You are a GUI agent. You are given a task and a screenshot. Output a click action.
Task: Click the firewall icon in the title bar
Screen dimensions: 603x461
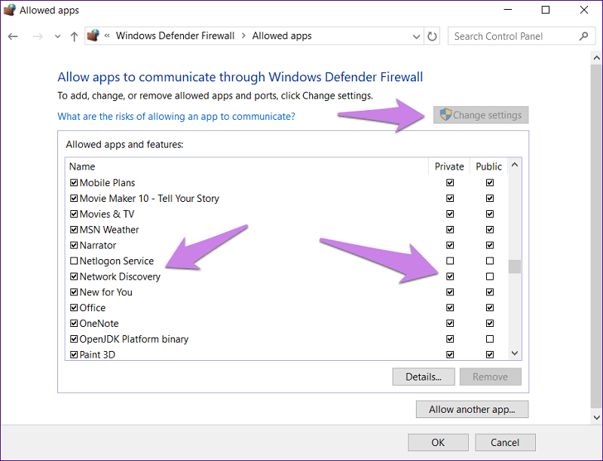(x=9, y=10)
